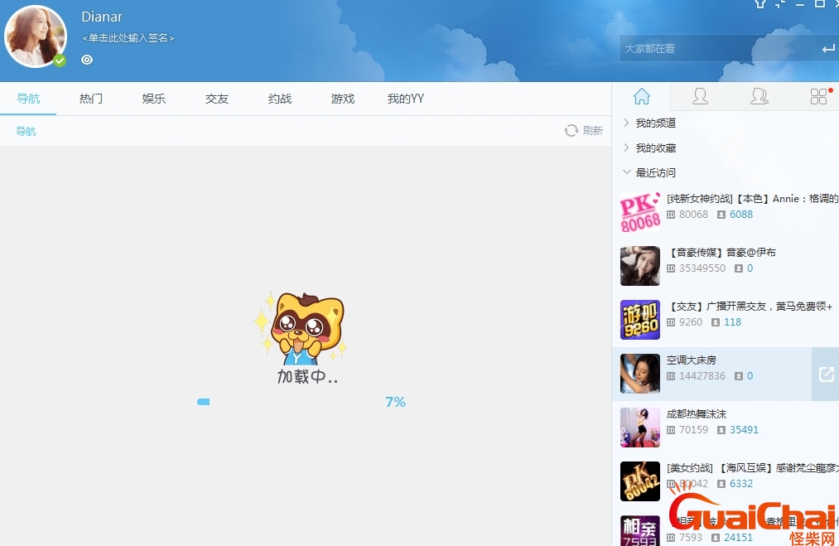
Task: Click the channel ID 14427836
Action: (x=702, y=376)
